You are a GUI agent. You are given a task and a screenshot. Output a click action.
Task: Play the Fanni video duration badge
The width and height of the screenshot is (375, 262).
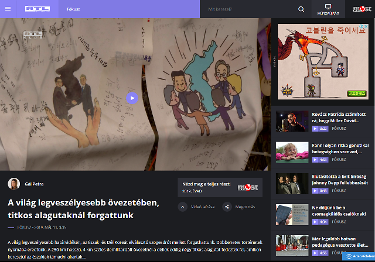(320, 160)
